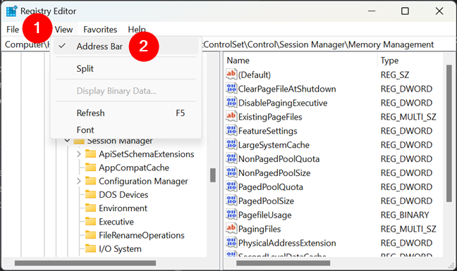Click the Registry Editor app icon
This screenshot has width=457, height=271.
[12, 11]
